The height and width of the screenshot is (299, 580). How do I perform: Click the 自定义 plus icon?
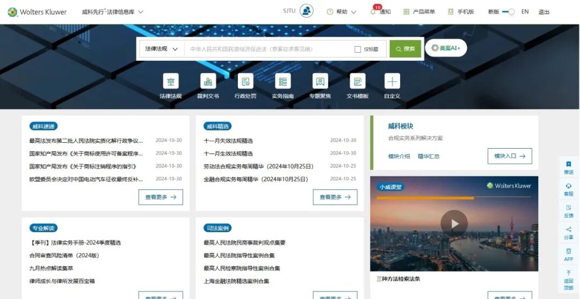pos(392,82)
